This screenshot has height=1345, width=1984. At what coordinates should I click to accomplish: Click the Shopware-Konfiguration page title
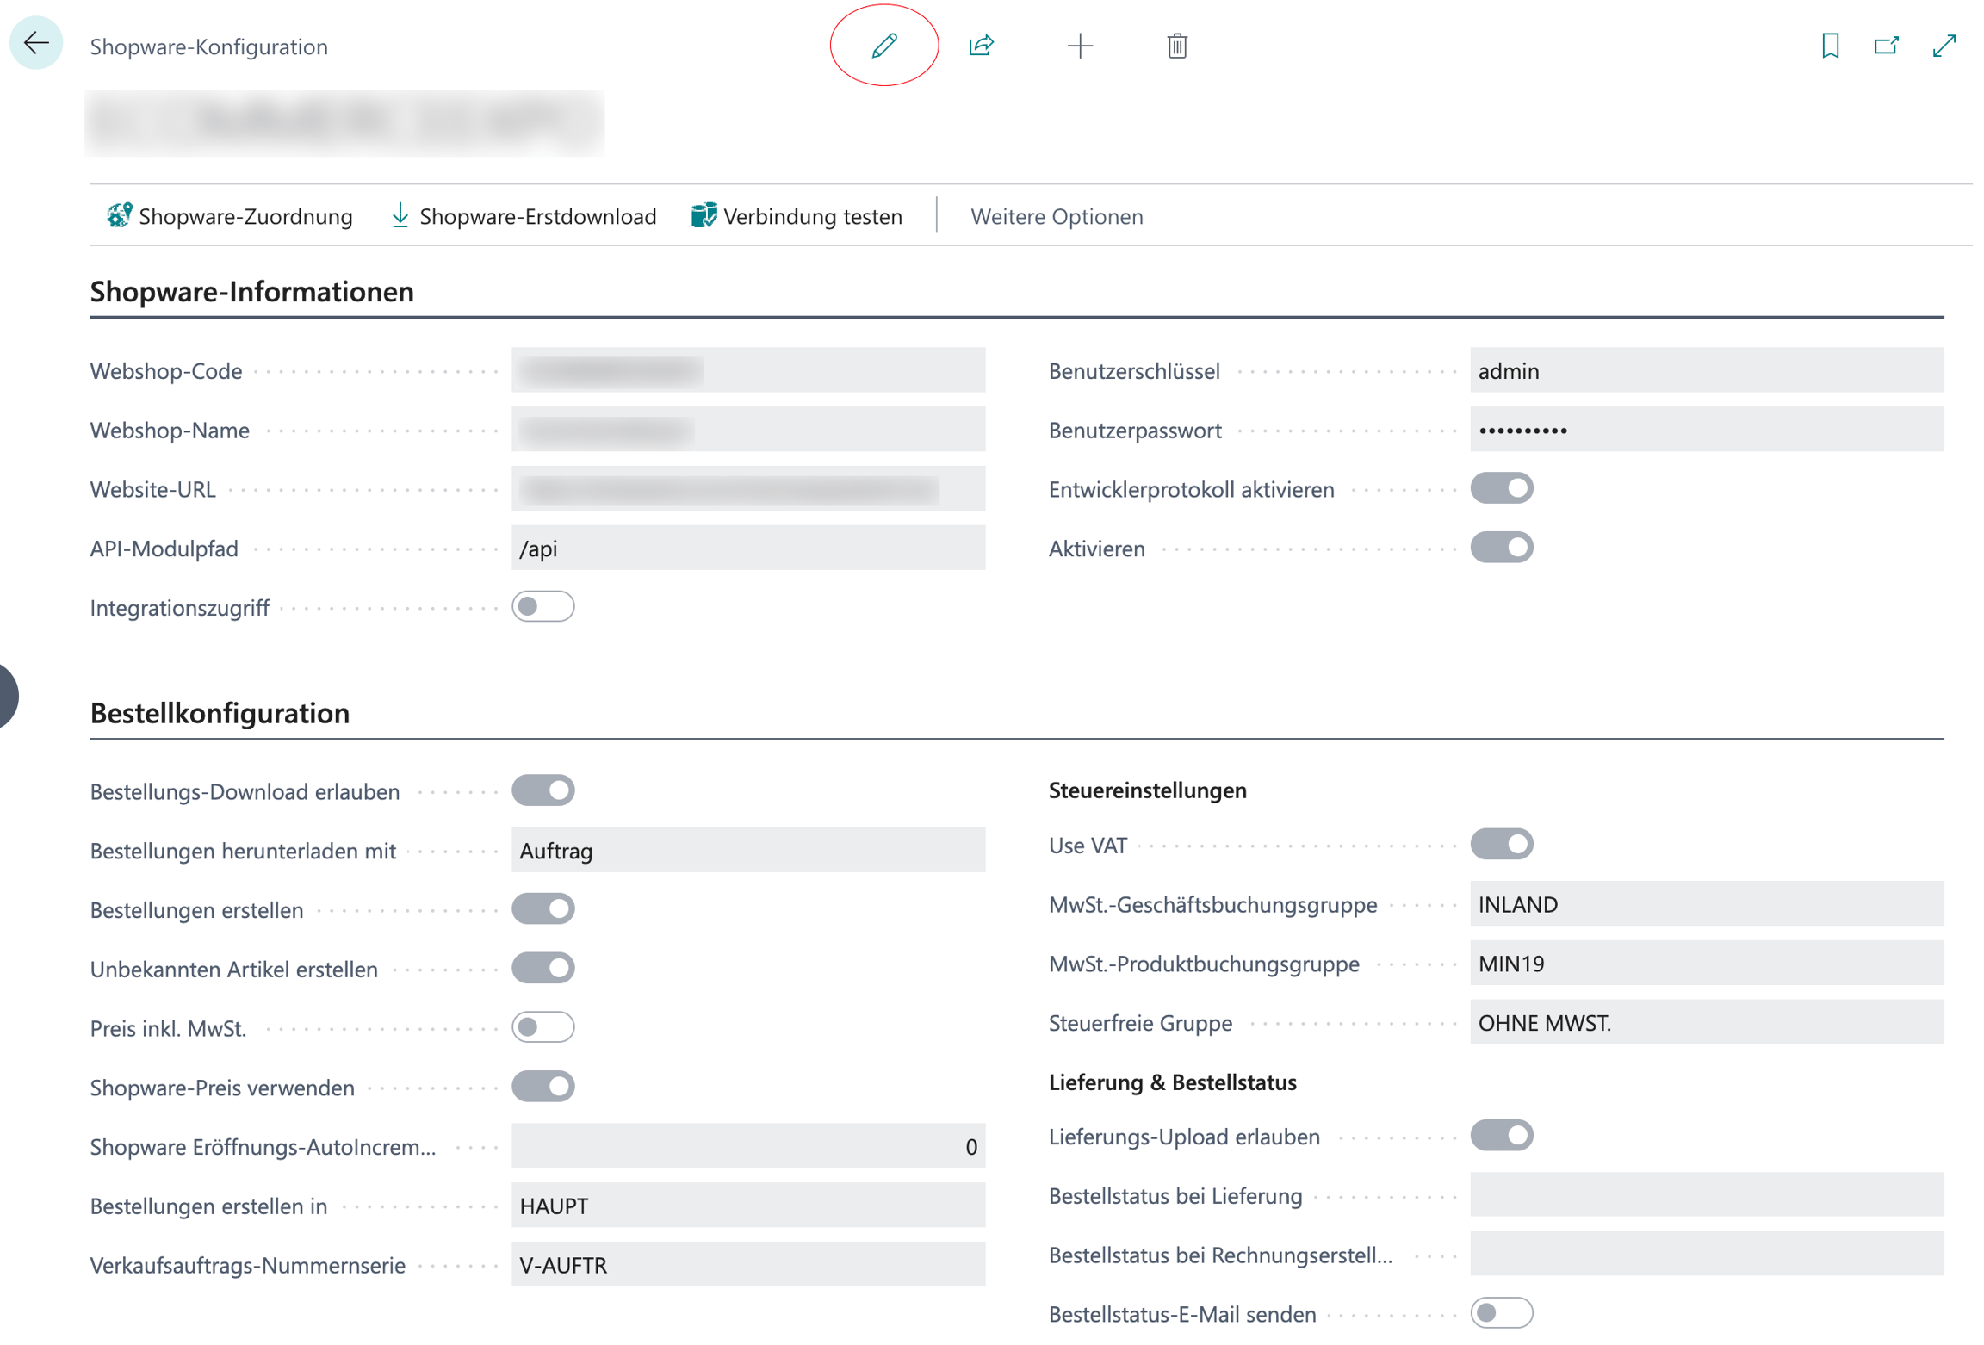click(x=208, y=46)
